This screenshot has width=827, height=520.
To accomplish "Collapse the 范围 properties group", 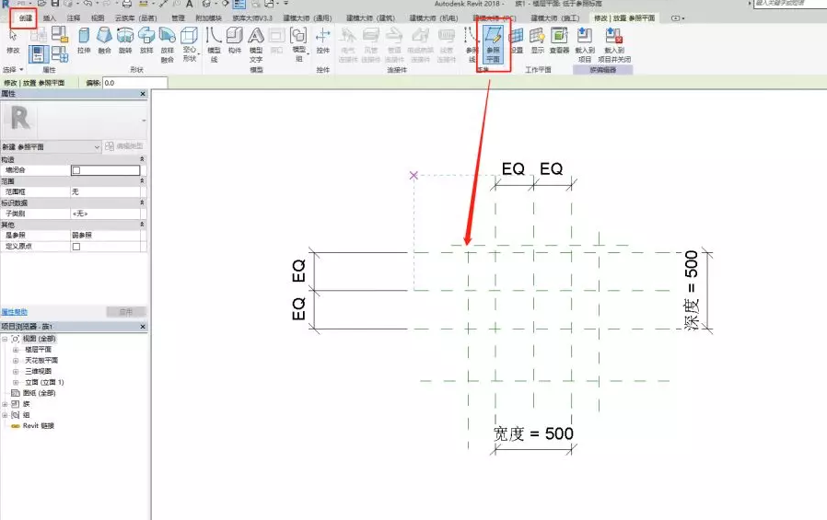I will click(x=142, y=180).
